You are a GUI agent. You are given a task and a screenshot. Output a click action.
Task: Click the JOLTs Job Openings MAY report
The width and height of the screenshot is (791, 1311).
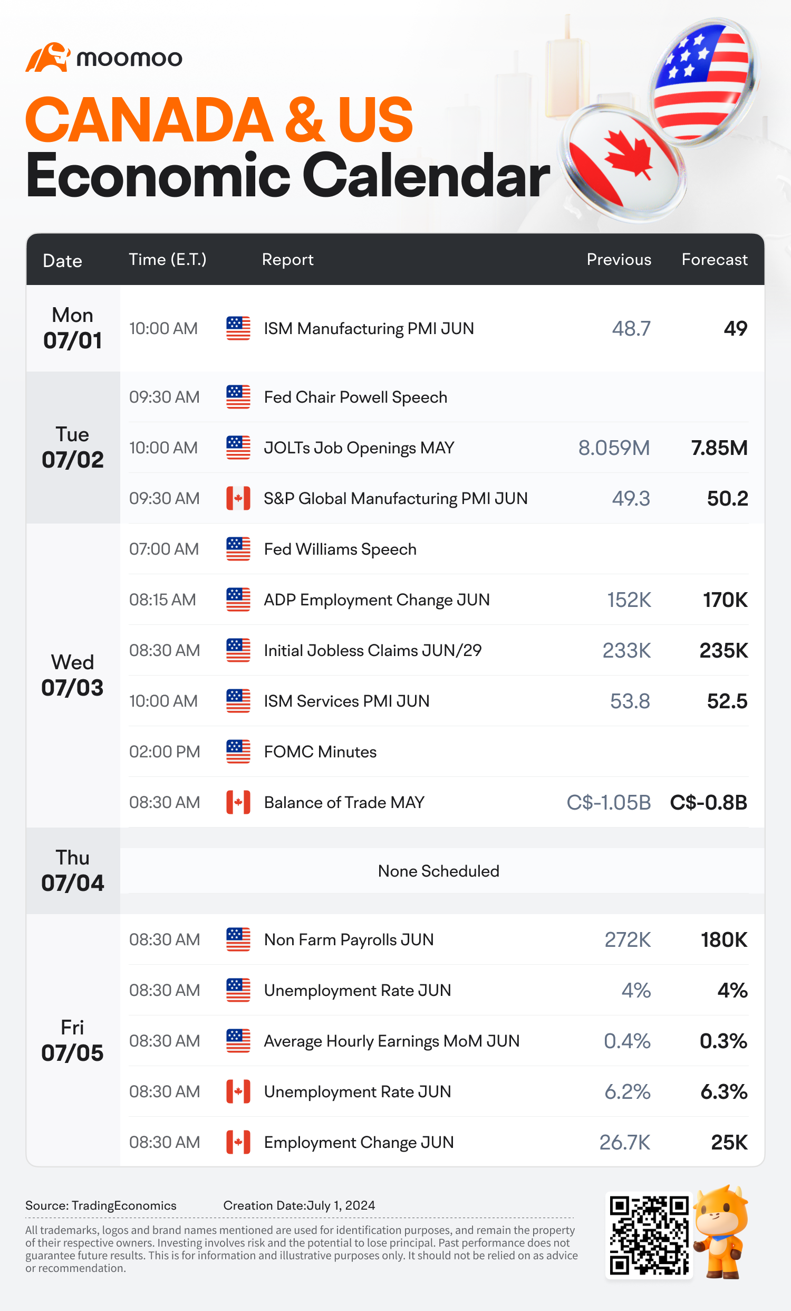[359, 448]
